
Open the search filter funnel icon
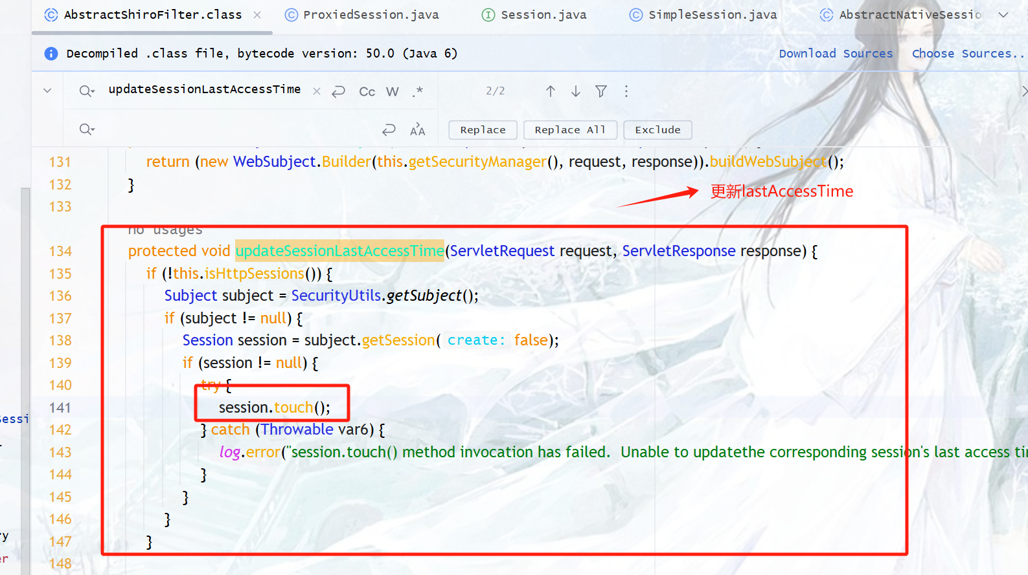(601, 91)
